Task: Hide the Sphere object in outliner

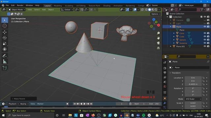Action: (x=205, y=40)
